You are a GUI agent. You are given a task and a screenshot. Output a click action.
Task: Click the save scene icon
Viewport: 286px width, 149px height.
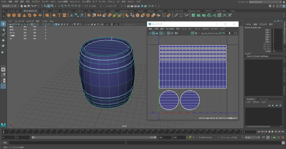tap(29, 6)
